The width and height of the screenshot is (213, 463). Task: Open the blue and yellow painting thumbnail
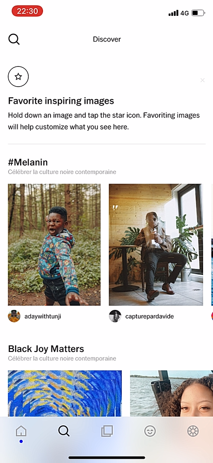click(65, 394)
